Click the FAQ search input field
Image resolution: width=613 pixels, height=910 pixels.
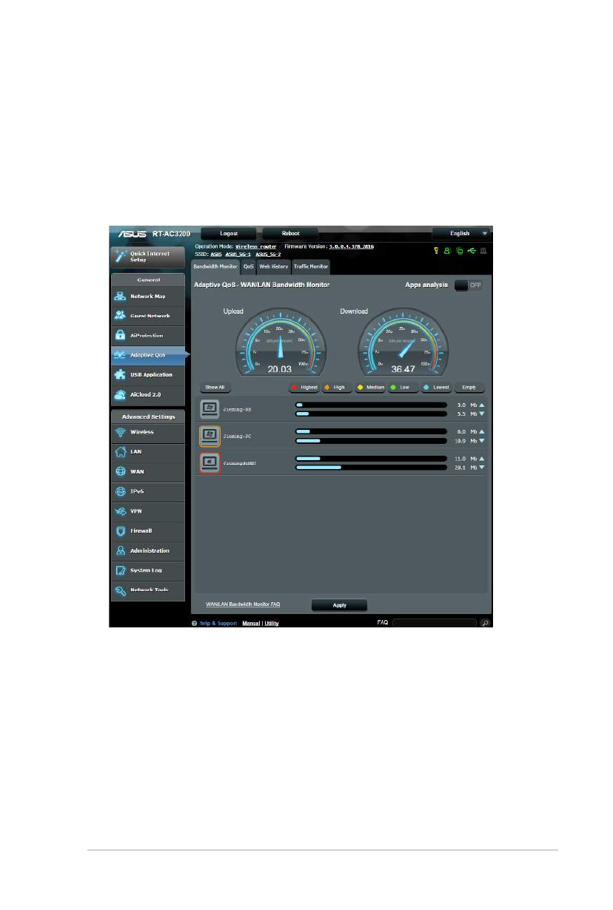pyautogui.click(x=434, y=623)
